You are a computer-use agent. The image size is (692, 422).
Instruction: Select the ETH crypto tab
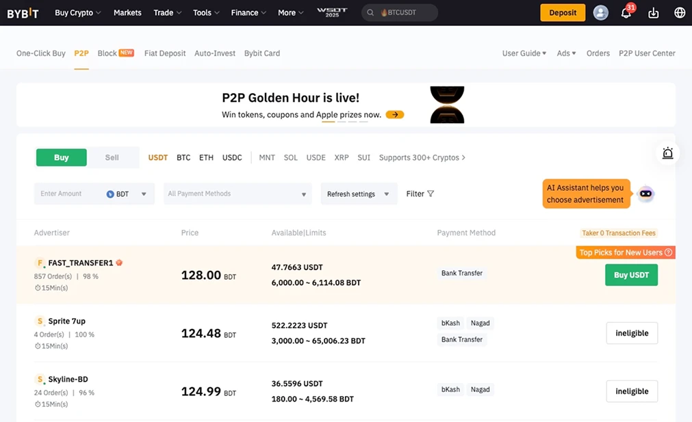click(x=206, y=157)
